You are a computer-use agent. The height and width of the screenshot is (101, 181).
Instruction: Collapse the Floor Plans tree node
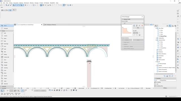[156, 28]
